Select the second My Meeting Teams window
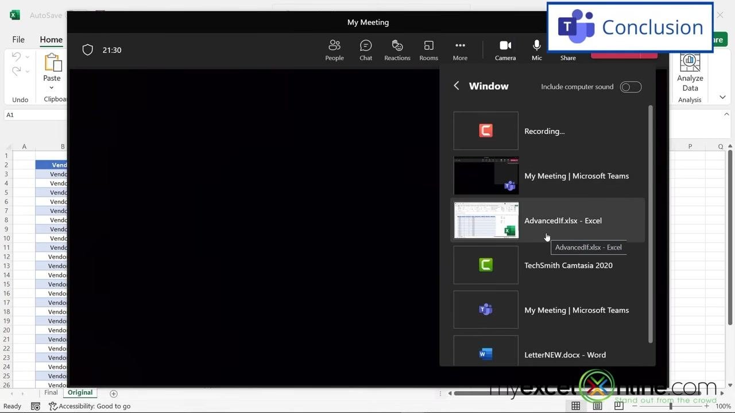 click(x=549, y=310)
